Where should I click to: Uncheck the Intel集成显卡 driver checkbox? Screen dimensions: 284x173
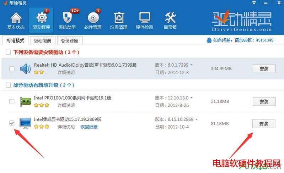(12, 123)
